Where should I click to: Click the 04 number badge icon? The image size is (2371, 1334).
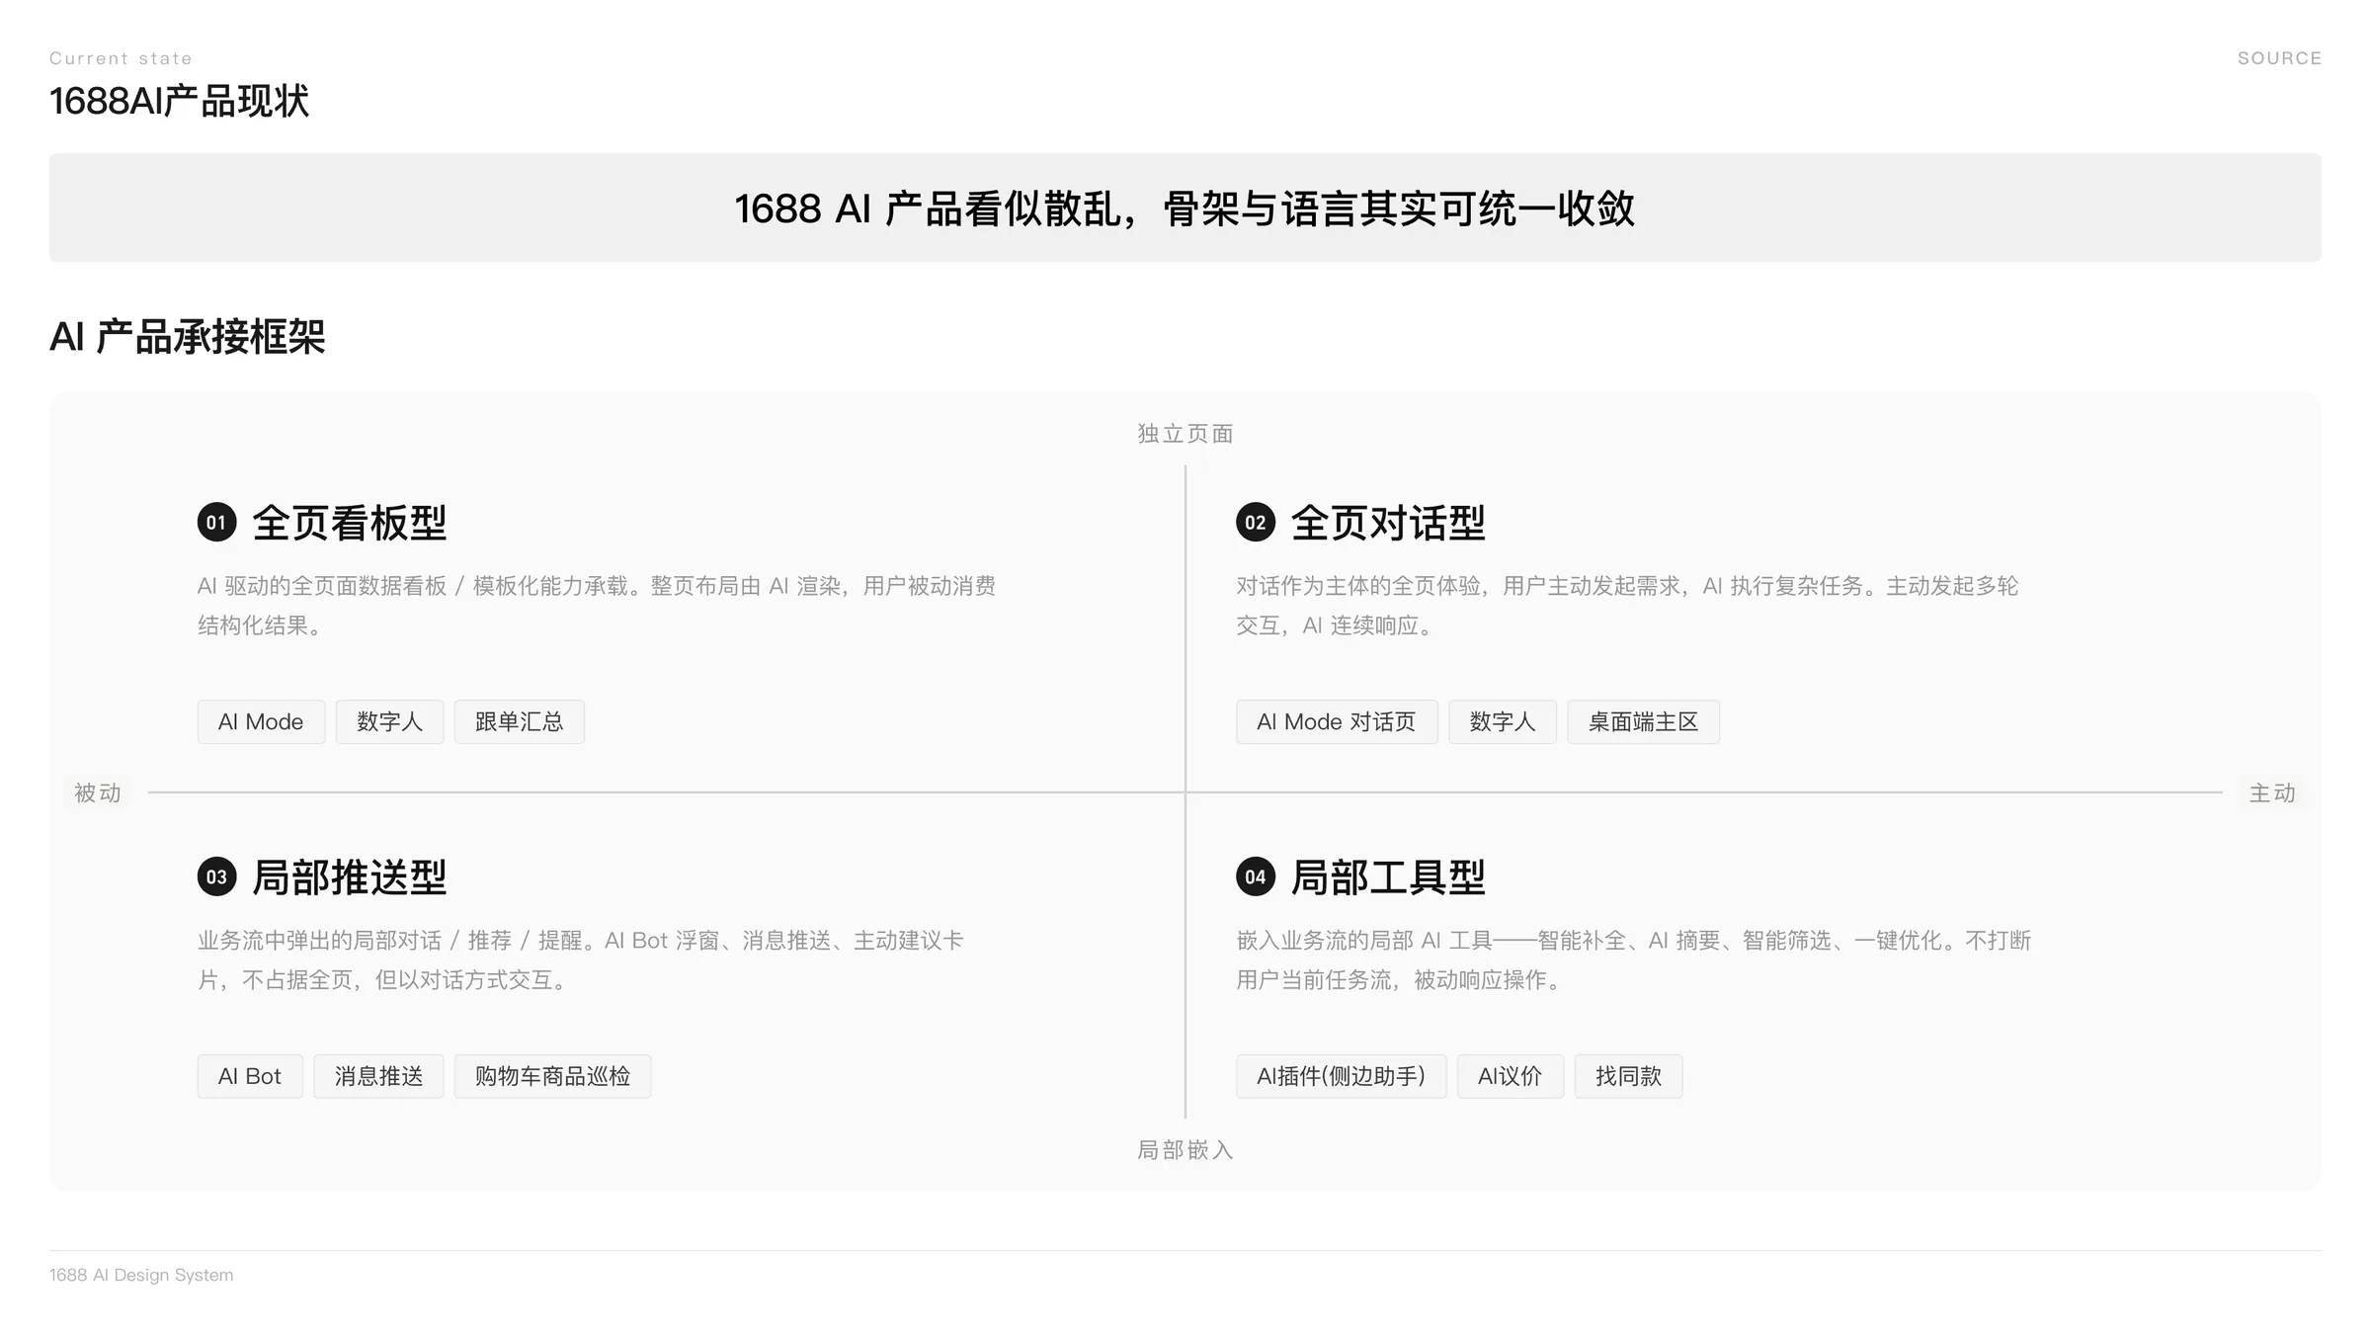coord(1256,876)
